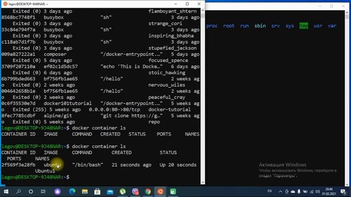351x197 pixels.
Task: Open File Explorer from taskbar
Action: tap(84, 192)
